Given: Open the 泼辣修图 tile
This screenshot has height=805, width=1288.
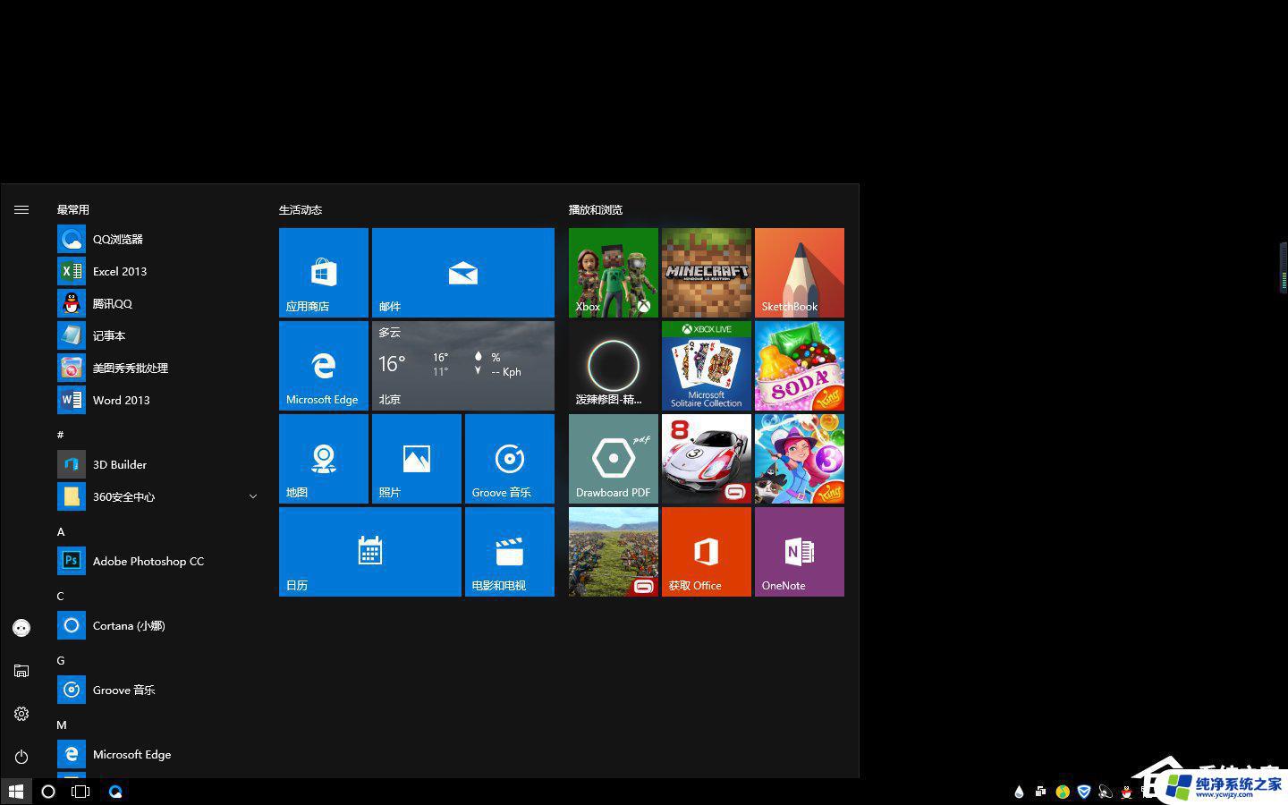Looking at the screenshot, I should [614, 366].
